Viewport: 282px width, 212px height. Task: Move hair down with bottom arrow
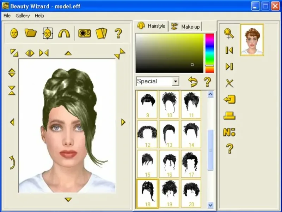click(x=68, y=200)
